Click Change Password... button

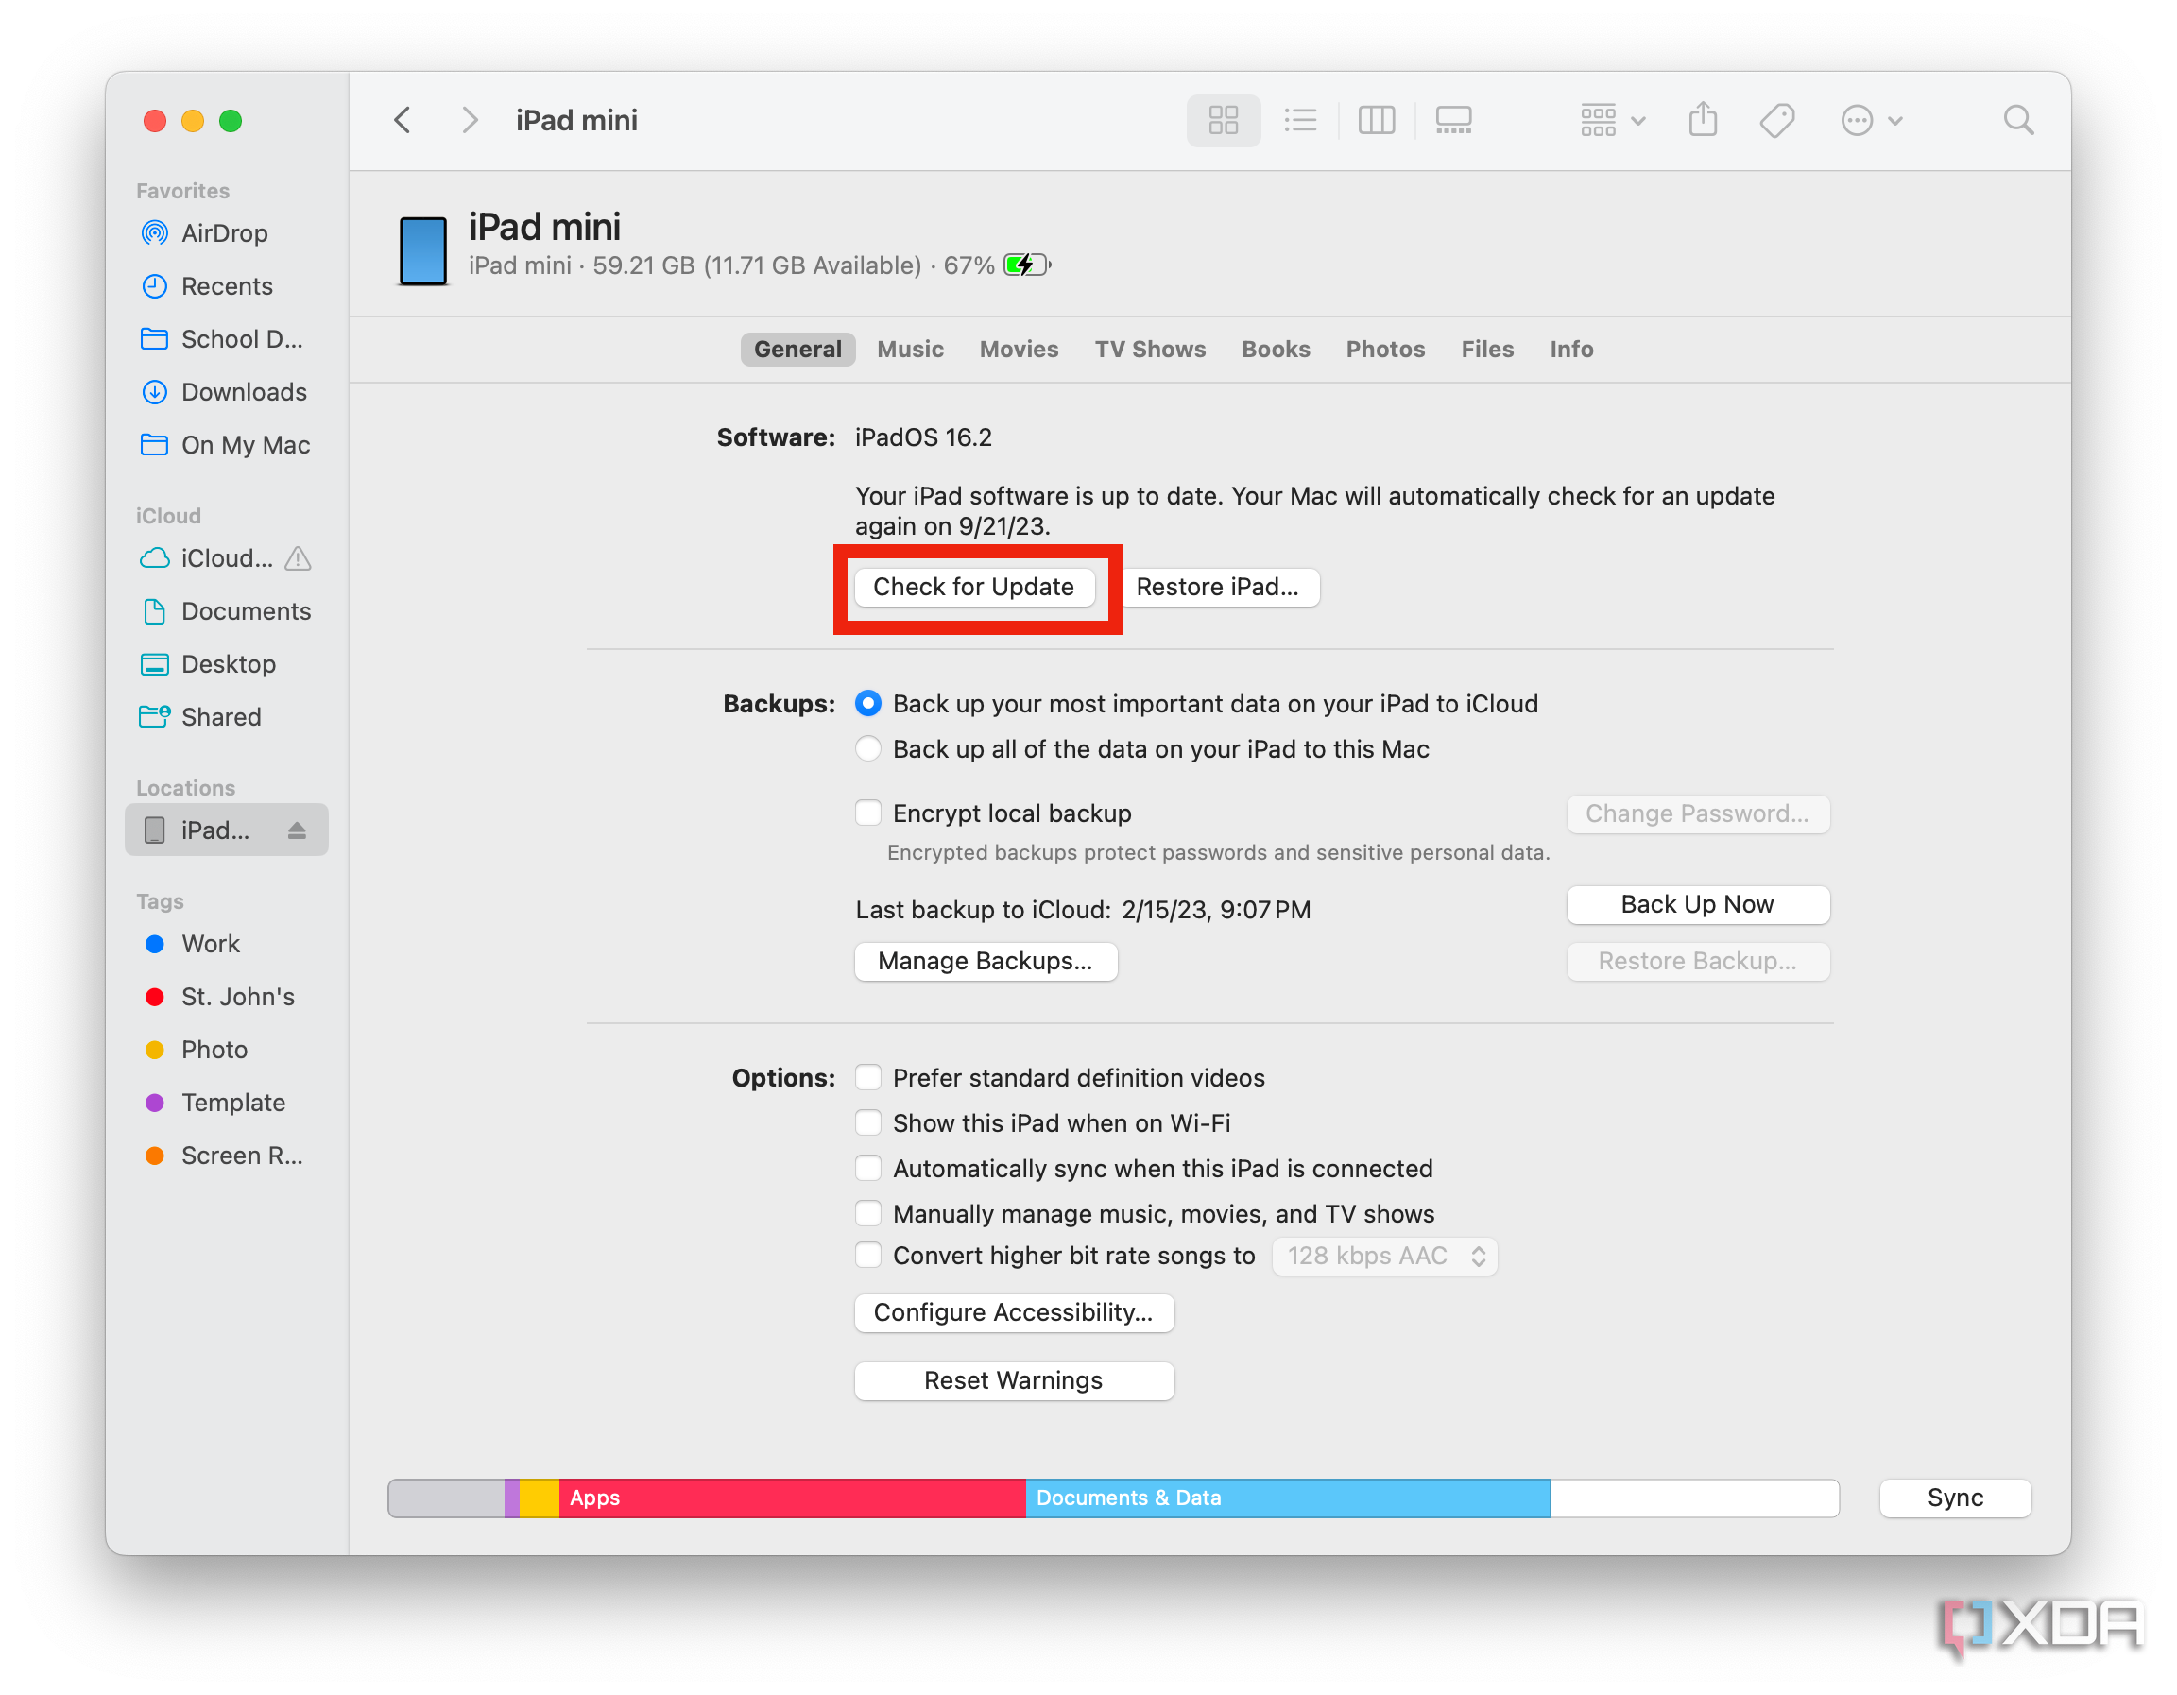[1698, 814]
